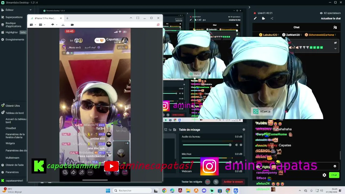Open Obtenir de l'aide
The height and width of the screenshot is (194, 345).
tap(15, 165)
